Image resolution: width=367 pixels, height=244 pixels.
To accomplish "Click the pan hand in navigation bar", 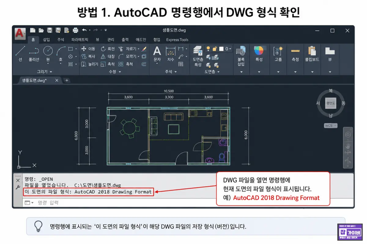I will [x=348, y=145].
